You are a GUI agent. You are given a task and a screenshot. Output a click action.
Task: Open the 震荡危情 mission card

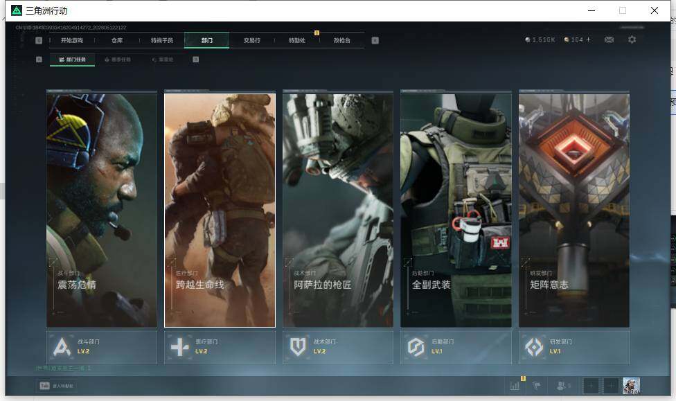102,211
